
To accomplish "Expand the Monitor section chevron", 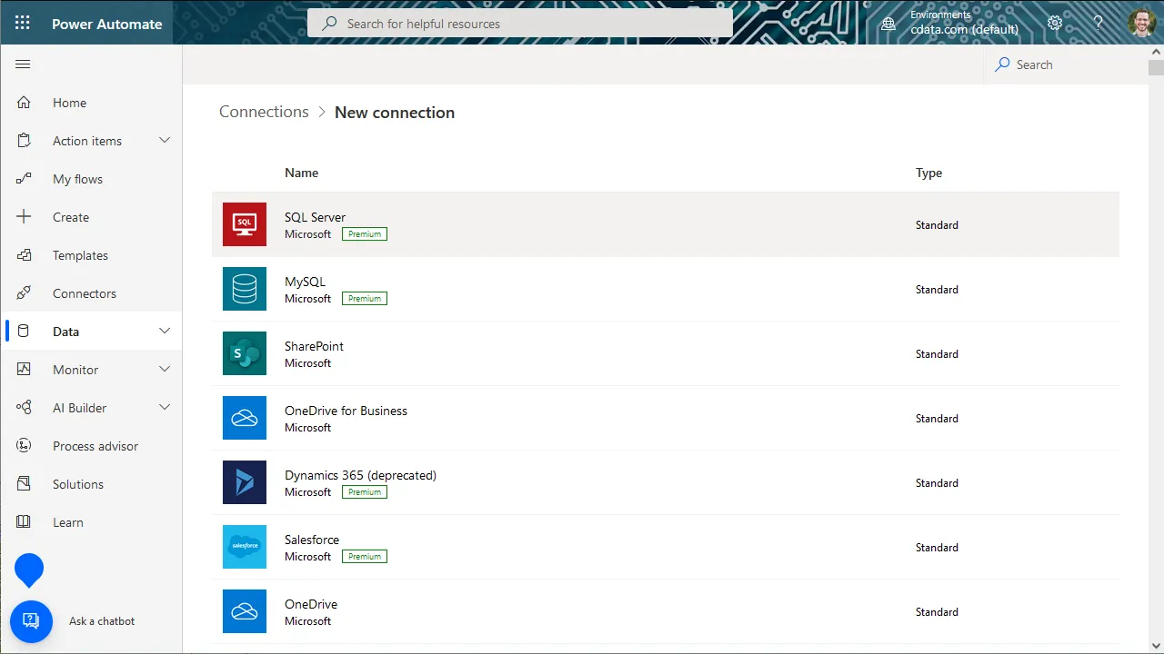I will tap(165, 370).
